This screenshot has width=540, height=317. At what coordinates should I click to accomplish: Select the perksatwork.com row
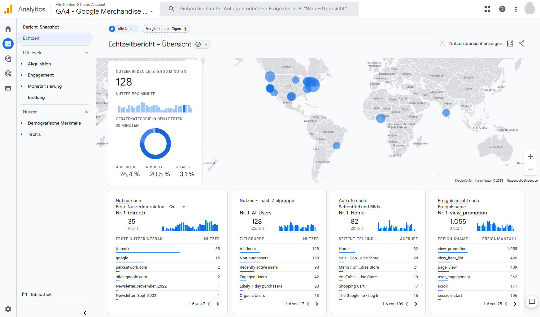click(x=168, y=267)
